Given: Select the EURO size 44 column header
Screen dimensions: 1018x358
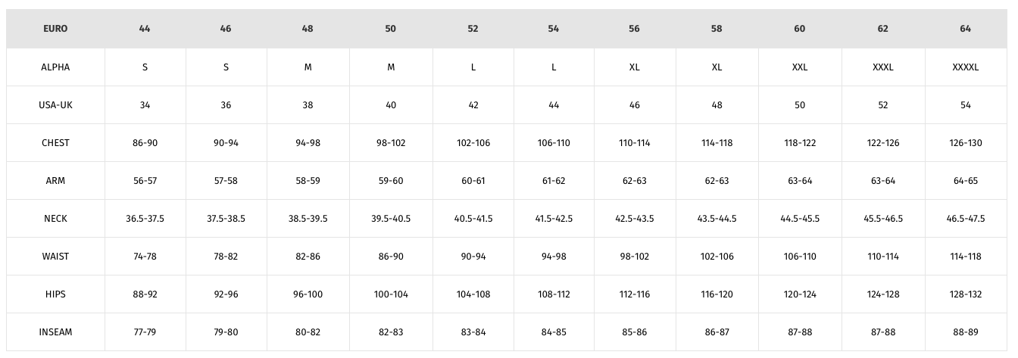Looking at the screenshot, I should [145, 29].
